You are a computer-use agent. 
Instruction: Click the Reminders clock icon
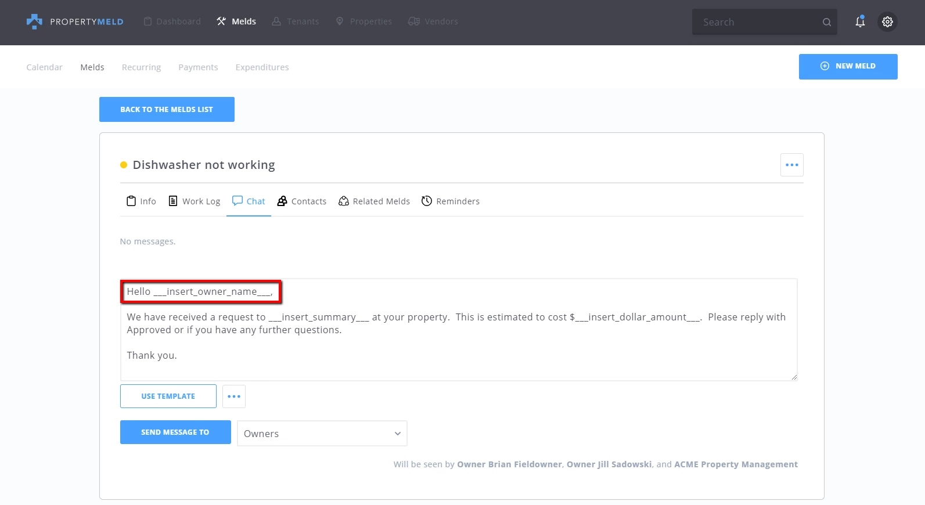point(427,201)
